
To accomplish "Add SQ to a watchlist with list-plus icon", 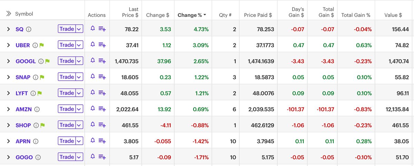I will pos(102,29).
